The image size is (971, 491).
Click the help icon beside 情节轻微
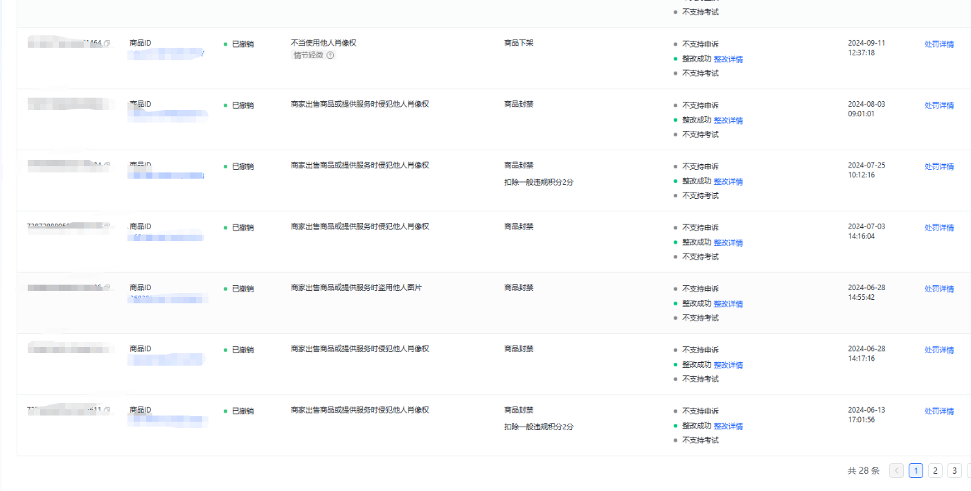click(330, 55)
